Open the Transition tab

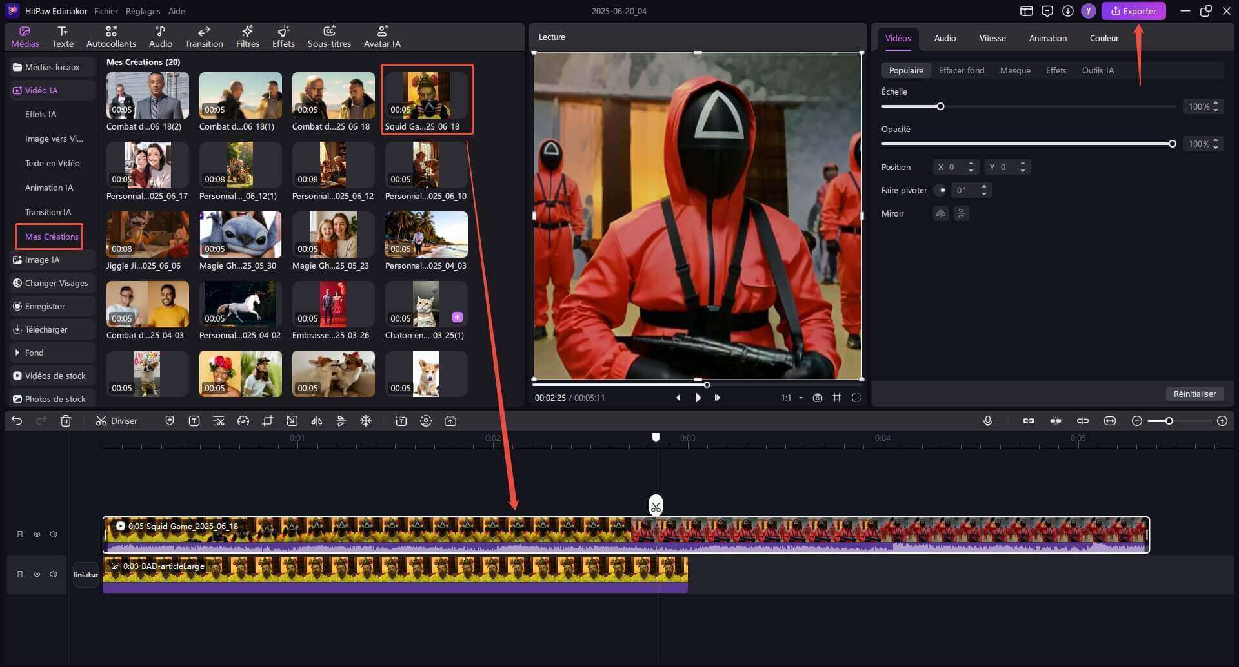pos(204,37)
